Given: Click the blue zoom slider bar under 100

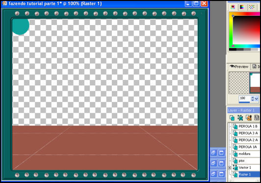Looking at the screenshot, I should [244, 102].
